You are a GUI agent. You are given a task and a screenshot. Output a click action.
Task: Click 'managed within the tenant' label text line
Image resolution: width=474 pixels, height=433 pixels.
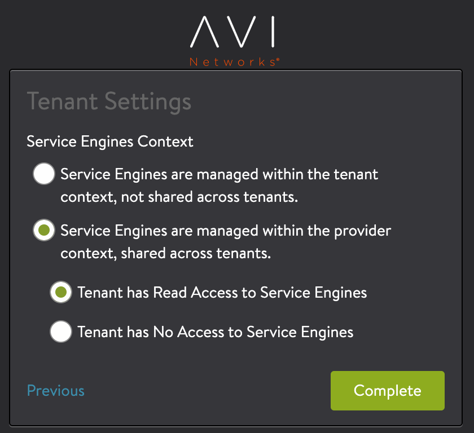pyautogui.click(x=219, y=174)
